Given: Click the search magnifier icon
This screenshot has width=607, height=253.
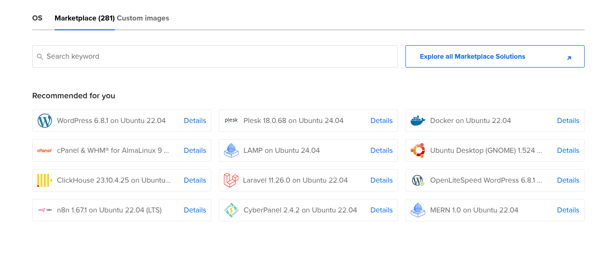Looking at the screenshot, I should [x=40, y=57].
